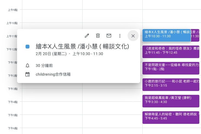Image resolution: width=201 pixels, height=134 pixels.
Task: Email event guests via envelope icon
Action: coord(109,36)
